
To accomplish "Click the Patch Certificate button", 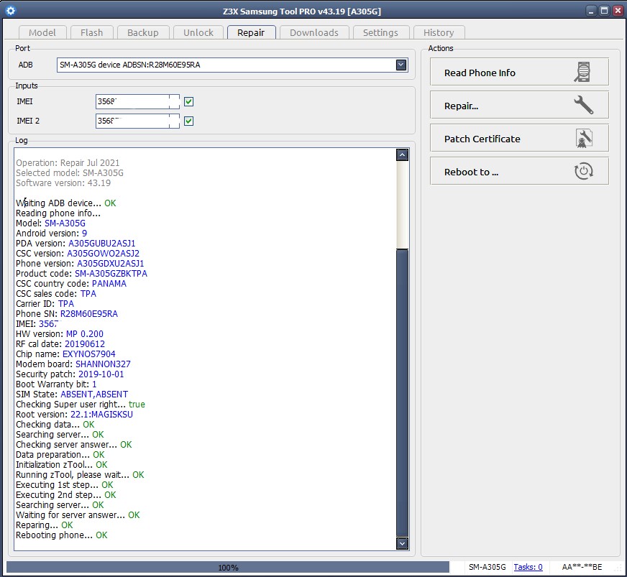I will point(519,138).
